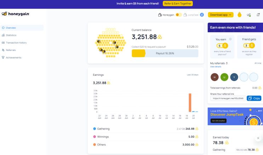Open the Overview page in the sidebar
This screenshot has width=263, height=155.
coord(22,28)
